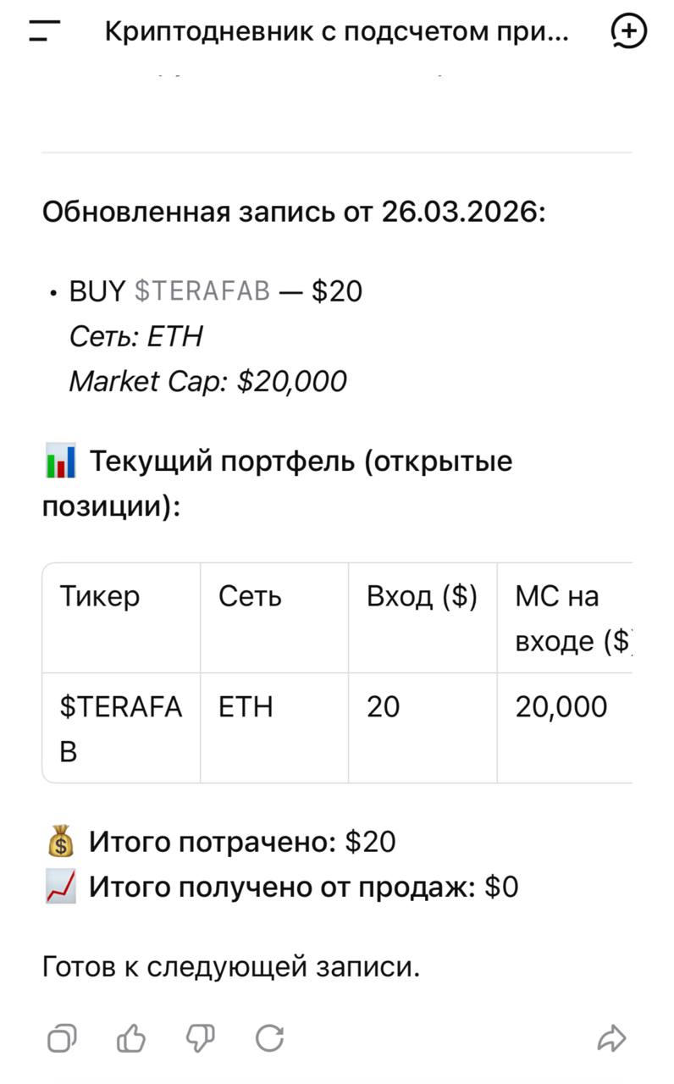Share the response with arrow icon

tap(611, 1037)
